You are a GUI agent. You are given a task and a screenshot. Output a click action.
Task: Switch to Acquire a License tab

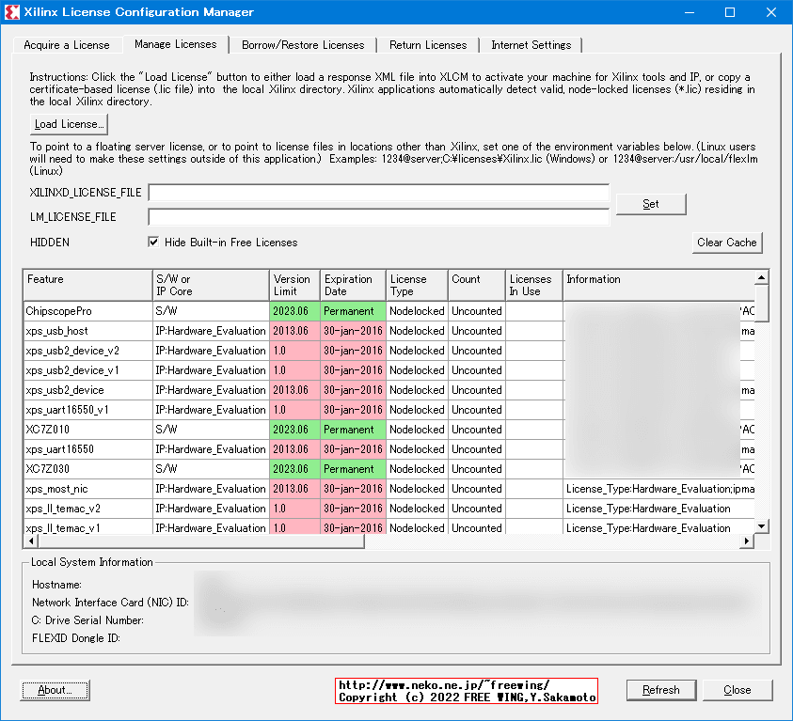67,45
